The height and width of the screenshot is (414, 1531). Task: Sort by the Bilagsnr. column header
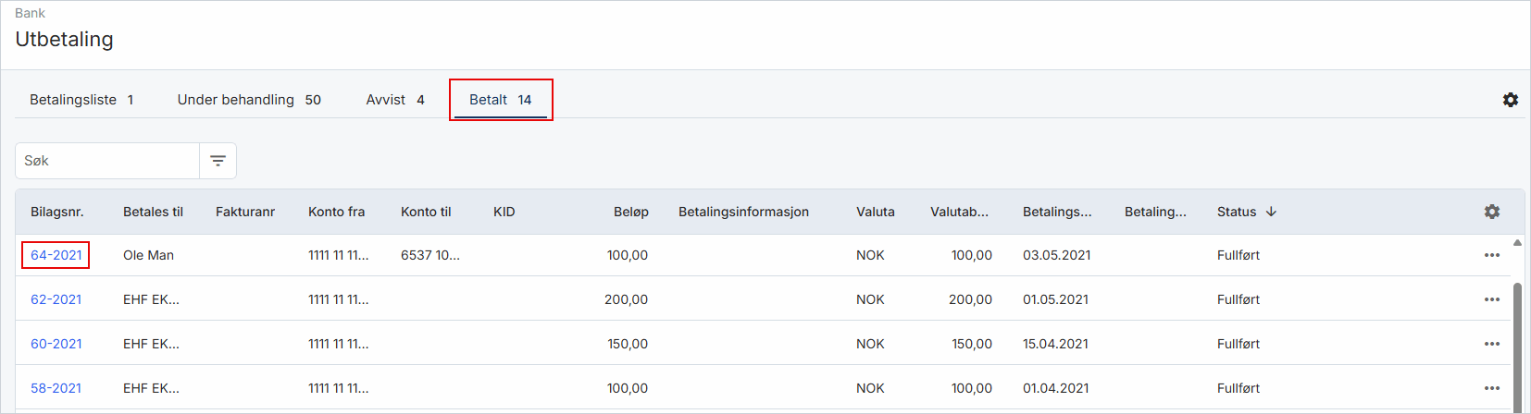click(57, 212)
